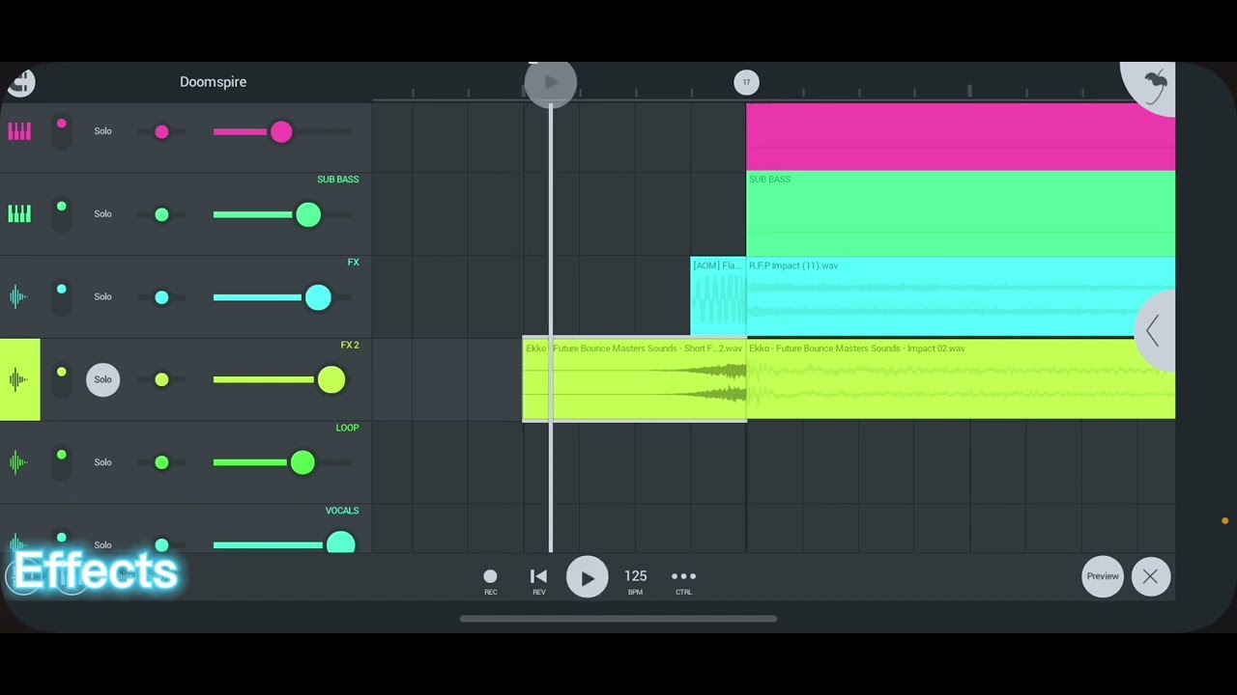Image resolution: width=1237 pixels, height=695 pixels.
Task: Adjust the FX 2 pan knob
Action: point(161,379)
